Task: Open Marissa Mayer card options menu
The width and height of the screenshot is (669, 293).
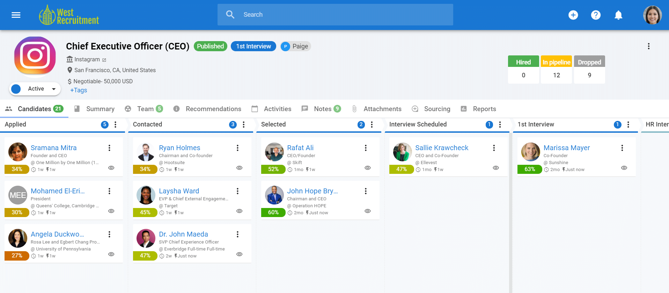Action: coord(622,148)
